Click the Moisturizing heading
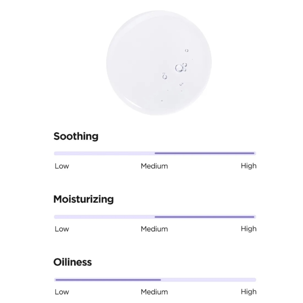Image resolution: width=303 pixels, height=303 pixels. [83, 199]
